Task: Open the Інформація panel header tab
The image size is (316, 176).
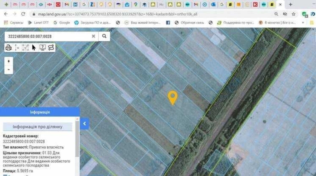Action: (x=40, y=112)
